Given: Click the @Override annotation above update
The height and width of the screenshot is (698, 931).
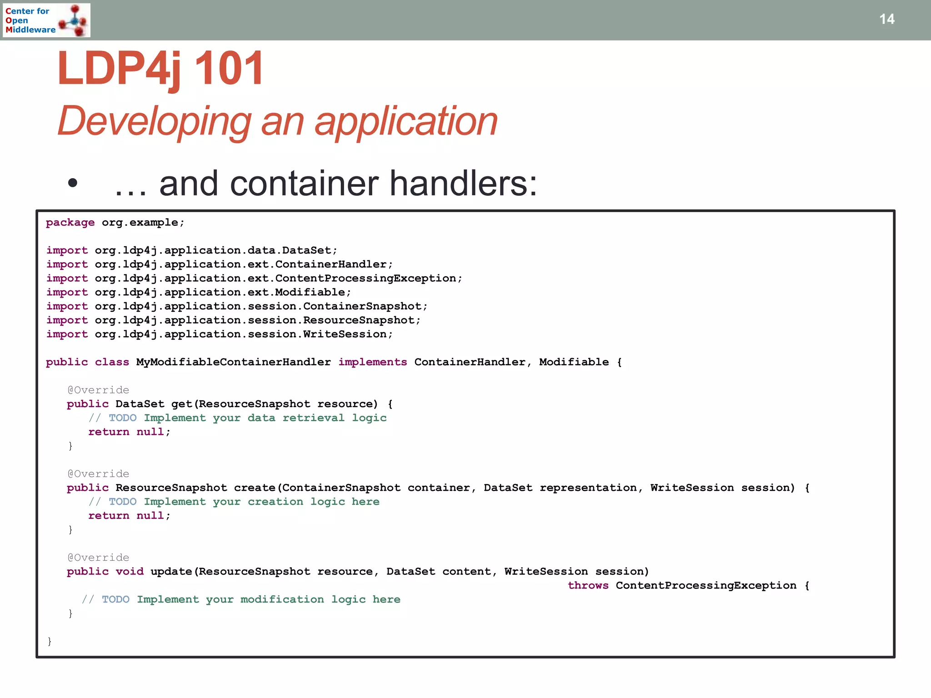Looking at the screenshot, I should [x=98, y=558].
